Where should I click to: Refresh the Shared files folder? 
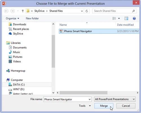click(x=87, y=11)
